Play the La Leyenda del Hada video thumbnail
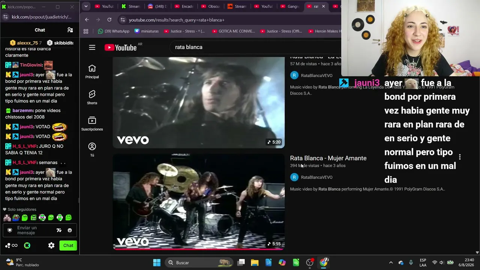The height and width of the screenshot is (270, 480). coord(199,102)
